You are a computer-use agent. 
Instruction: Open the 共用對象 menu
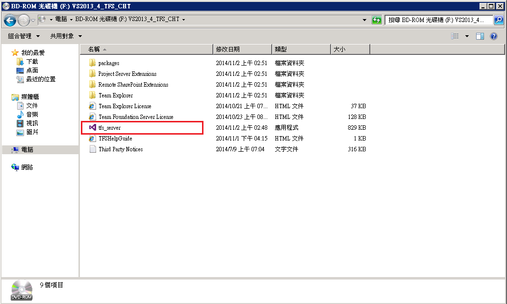[66, 36]
